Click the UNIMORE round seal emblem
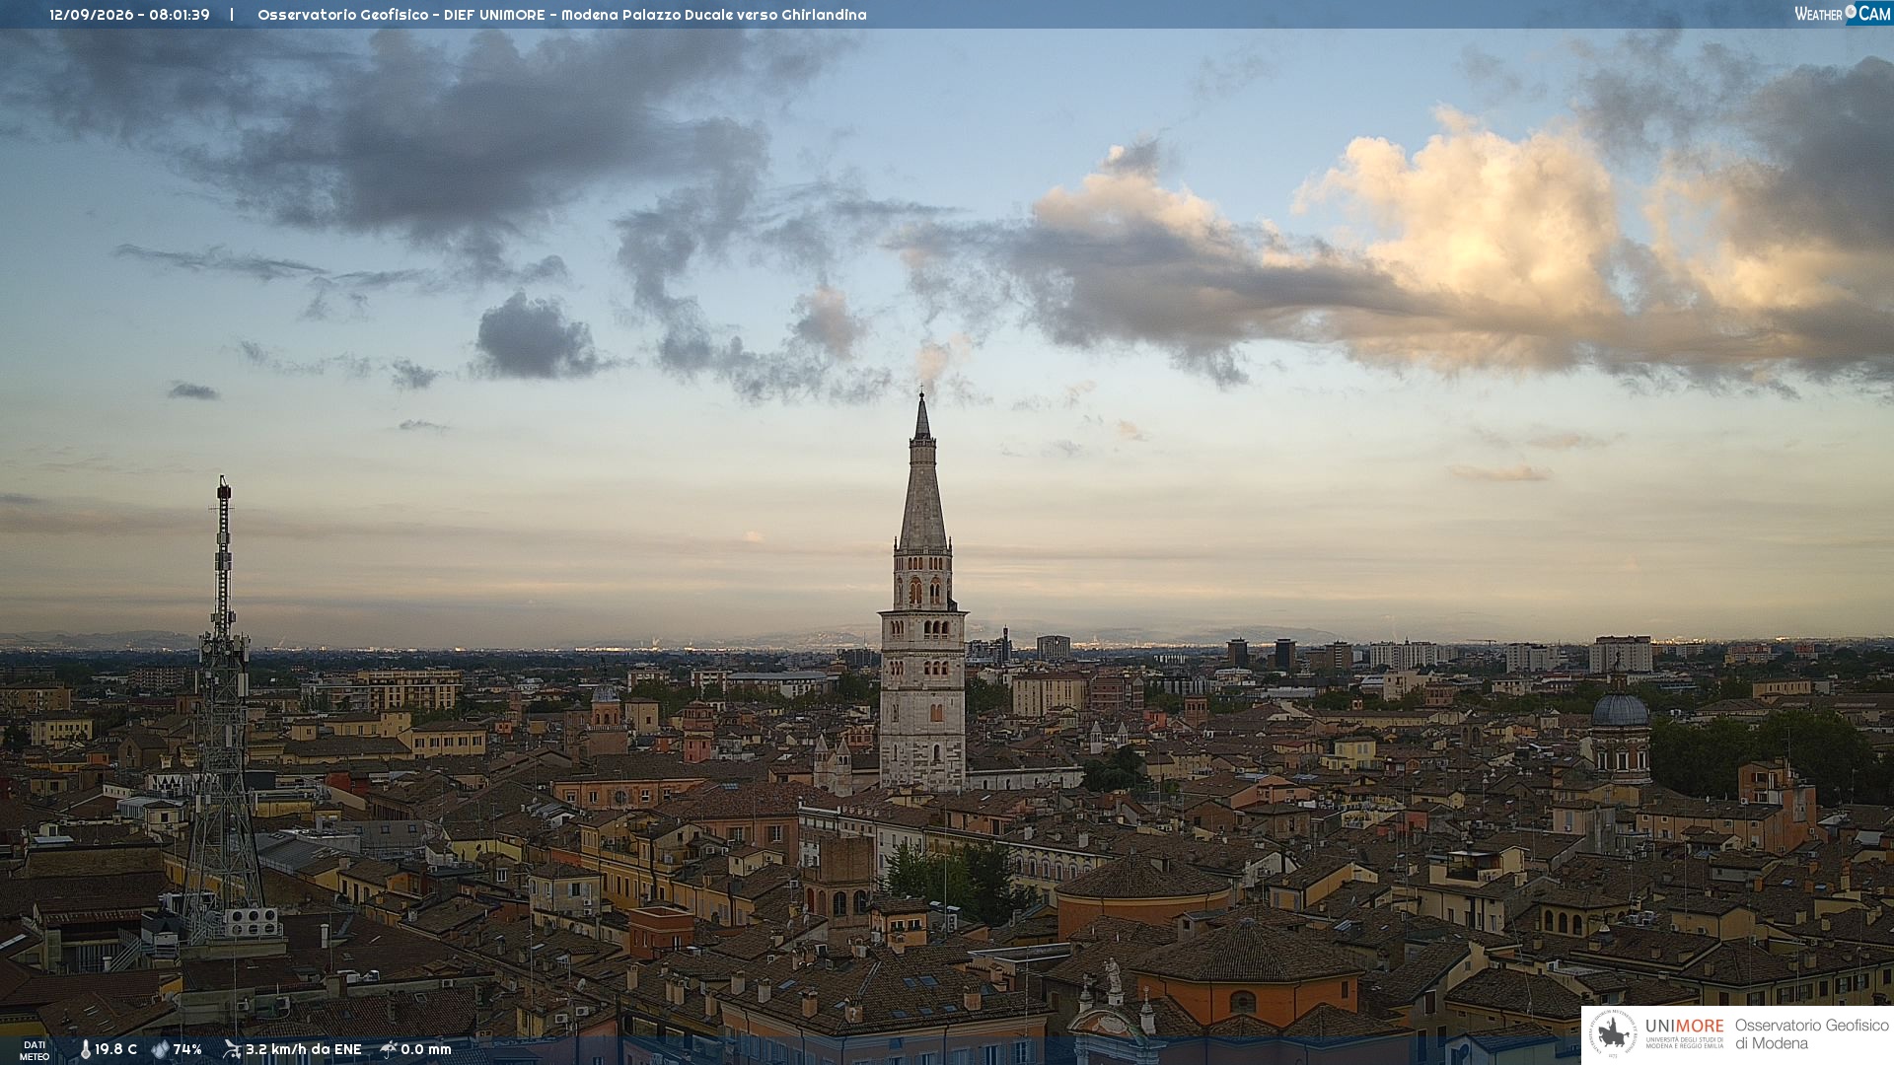The image size is (1894, 1065). point(1613,1034)
